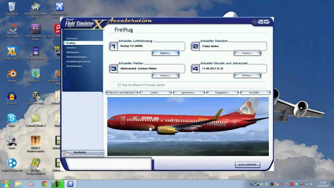This screenshot has height=188, width=334.
Task: Click the Windows Start orb
Action: coord(6,184)
